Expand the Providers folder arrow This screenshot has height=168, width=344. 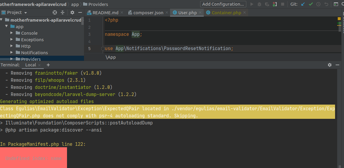[x=12, y=59]
